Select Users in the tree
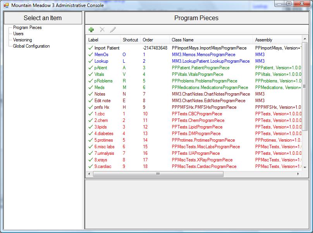The width and height of the screenshot is (313, 233). pyautogui.click(x=18, y=34)
